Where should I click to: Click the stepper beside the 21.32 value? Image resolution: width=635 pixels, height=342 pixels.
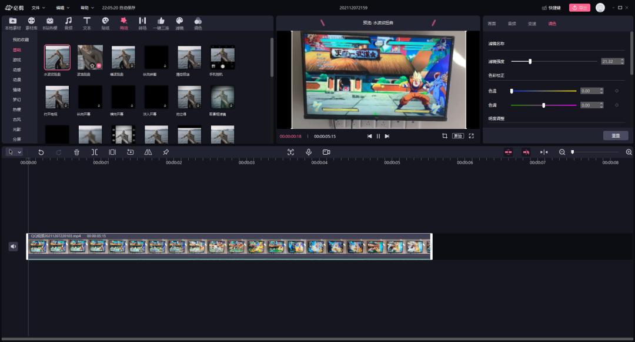point(621,61)
